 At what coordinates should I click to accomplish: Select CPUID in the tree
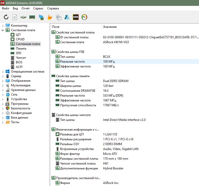tap(20, 39)
